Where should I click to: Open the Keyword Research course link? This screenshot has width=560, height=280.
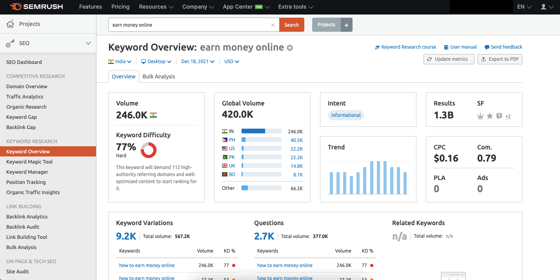coord(405,47)
